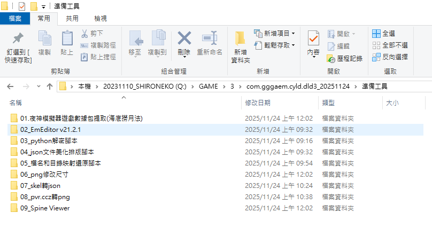Create a new folder with 新增資料夾 icon
Viewport: 432px width, 252px height.
pos(240,39)
